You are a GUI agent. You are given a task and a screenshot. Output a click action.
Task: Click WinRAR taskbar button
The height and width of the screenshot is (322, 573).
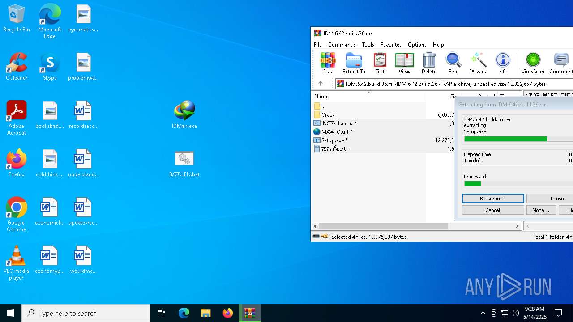[x=250, y=313]
